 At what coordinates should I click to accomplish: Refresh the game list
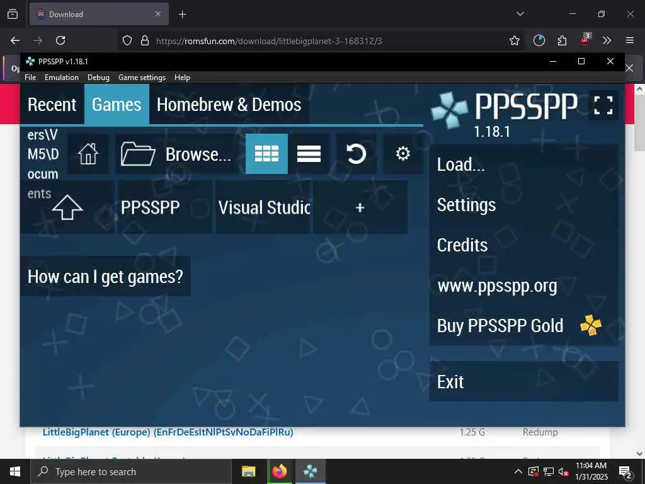[356, 154]
